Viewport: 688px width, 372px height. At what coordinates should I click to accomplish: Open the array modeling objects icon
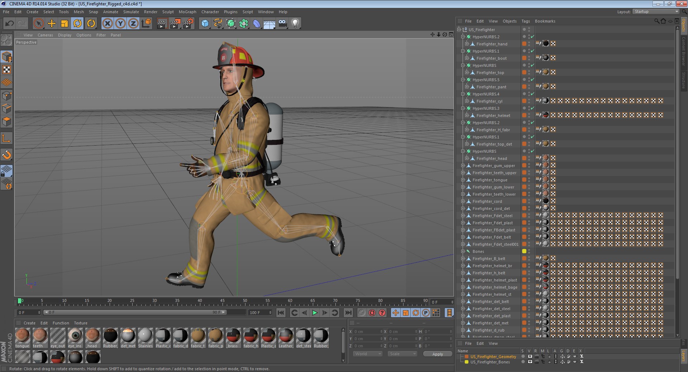point(244,24)
